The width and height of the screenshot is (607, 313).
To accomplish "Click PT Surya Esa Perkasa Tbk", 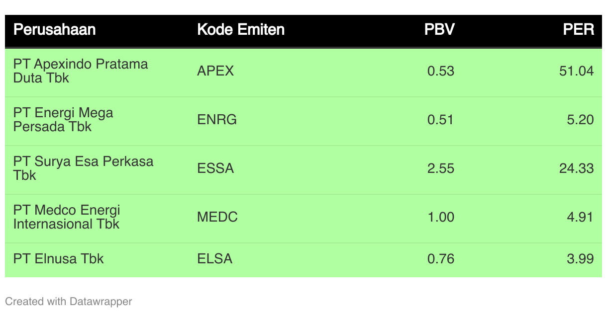I will coord(83,168).
